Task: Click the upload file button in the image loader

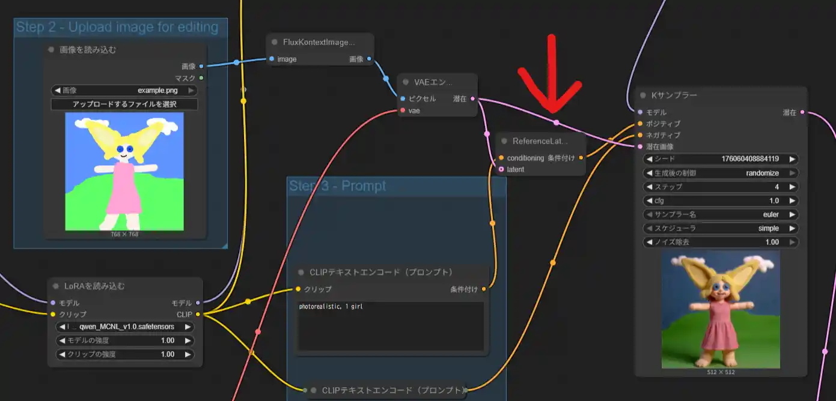Action: 124,104
